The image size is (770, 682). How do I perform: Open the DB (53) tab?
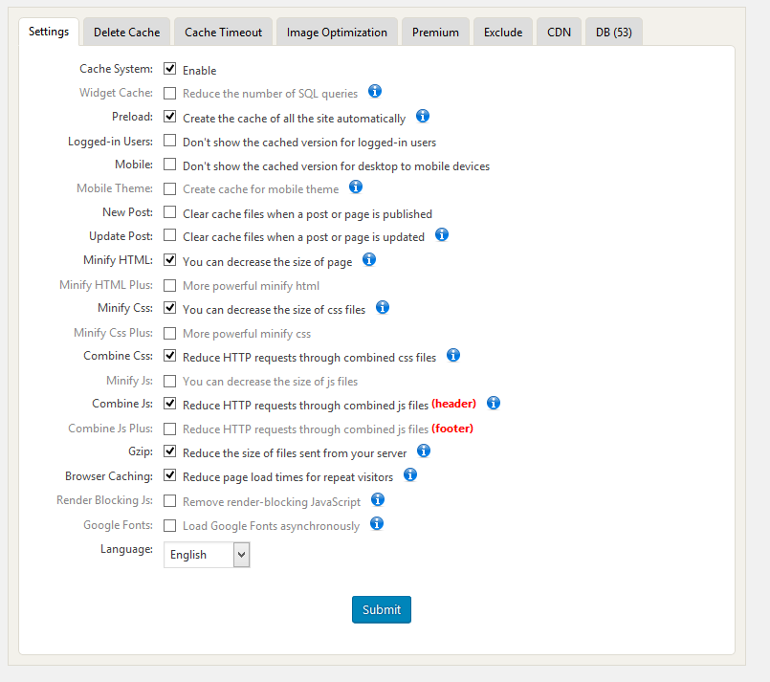613,32
